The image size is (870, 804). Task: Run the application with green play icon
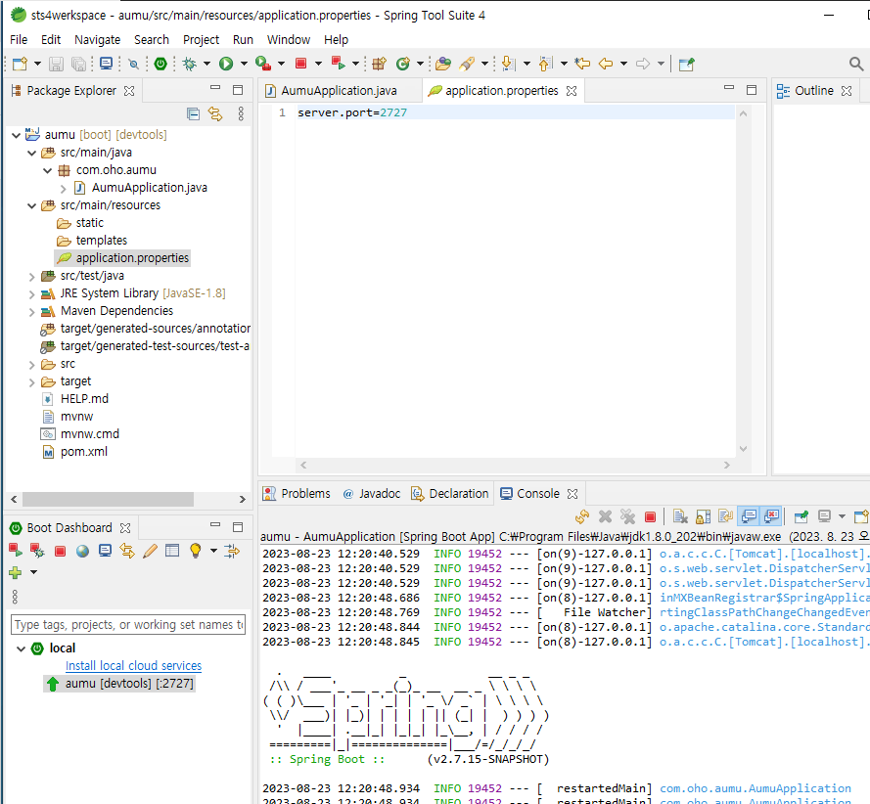[226, 64]
